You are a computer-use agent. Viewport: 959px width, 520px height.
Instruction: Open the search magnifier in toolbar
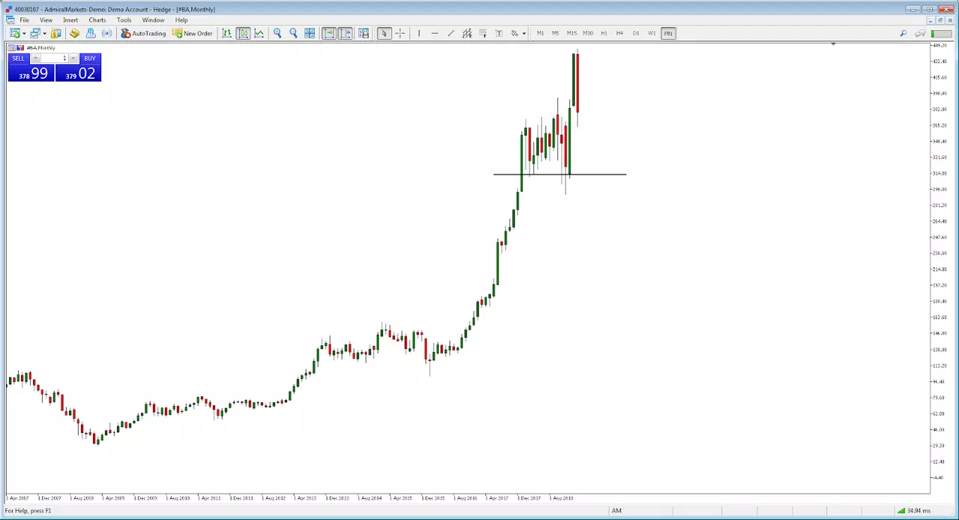903,33
